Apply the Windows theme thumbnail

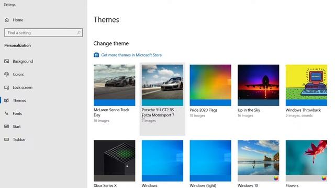pos(162,160)
